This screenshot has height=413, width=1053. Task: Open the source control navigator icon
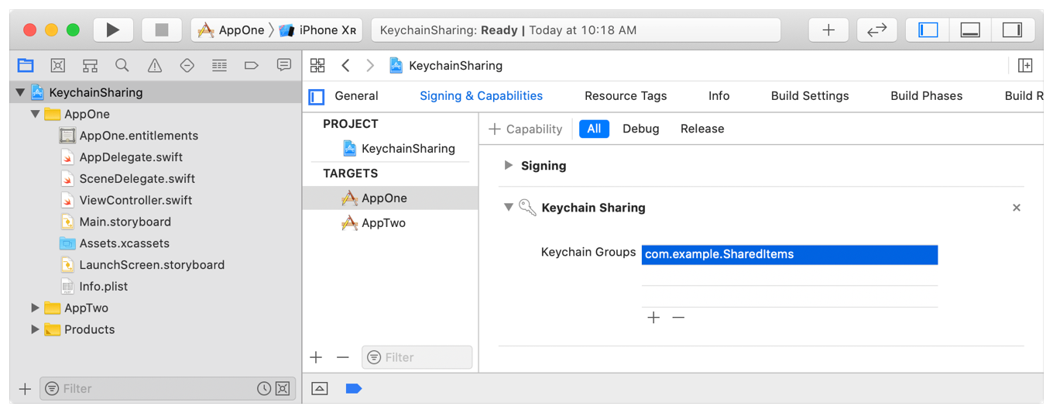click(x=58, y=66)
